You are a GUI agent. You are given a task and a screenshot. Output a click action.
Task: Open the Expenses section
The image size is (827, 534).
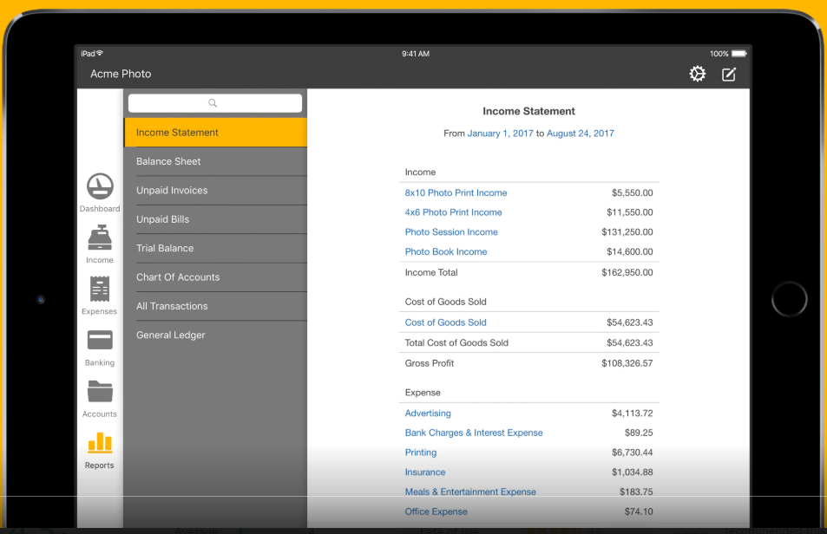(99, 292)
